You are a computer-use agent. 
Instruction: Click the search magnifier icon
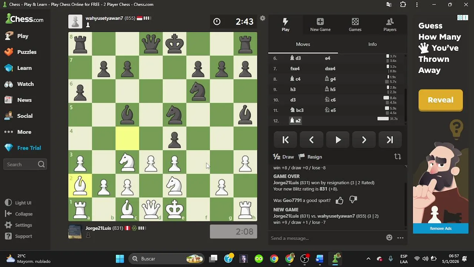(41, 164)
